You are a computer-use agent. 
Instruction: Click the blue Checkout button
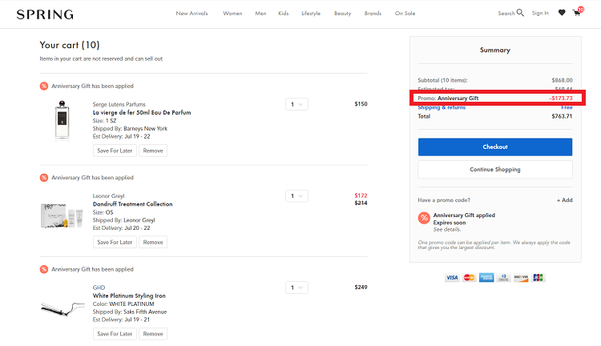pos(495,147)
